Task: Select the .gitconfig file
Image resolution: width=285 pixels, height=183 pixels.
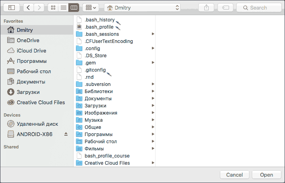Action: click(x=95, y=70)
